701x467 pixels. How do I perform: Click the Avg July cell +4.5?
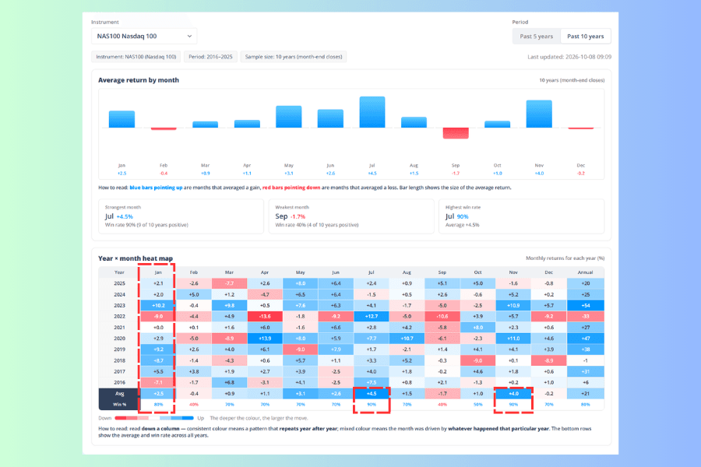point(371,394)
